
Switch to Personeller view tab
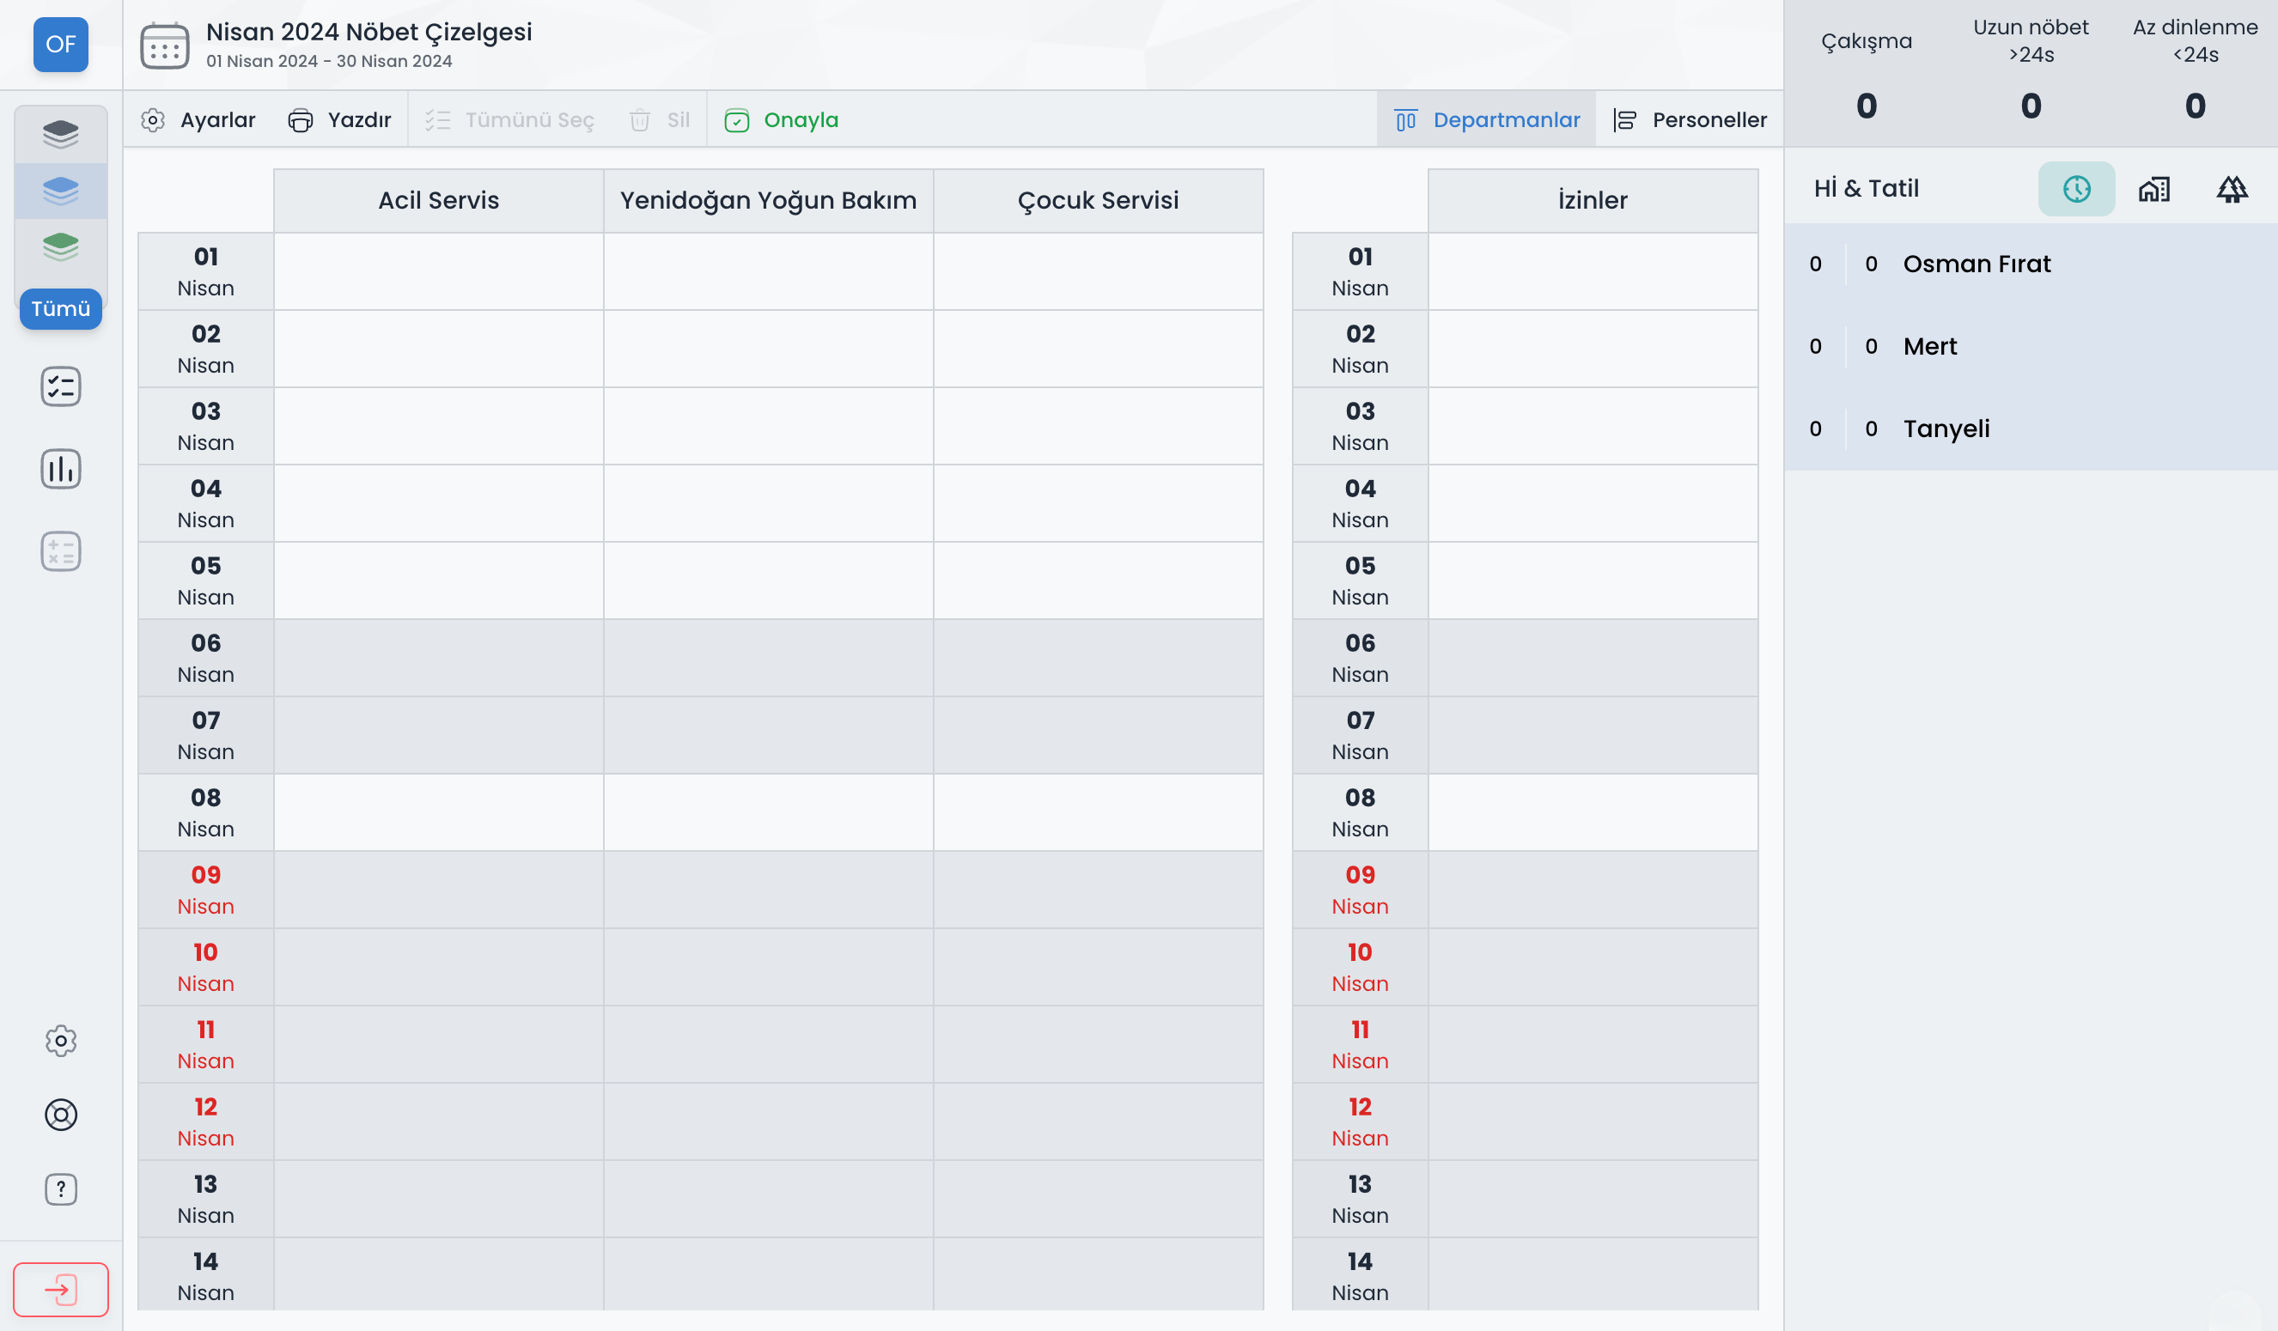pos(1690,120)
